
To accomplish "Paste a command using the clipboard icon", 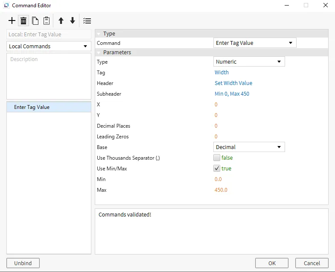I will (x=47, y=21).
